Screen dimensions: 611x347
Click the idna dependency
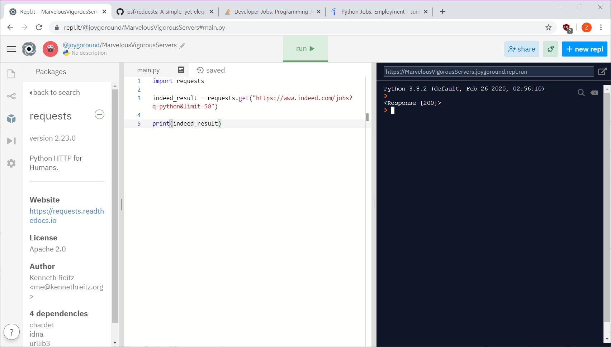(36, 334)
